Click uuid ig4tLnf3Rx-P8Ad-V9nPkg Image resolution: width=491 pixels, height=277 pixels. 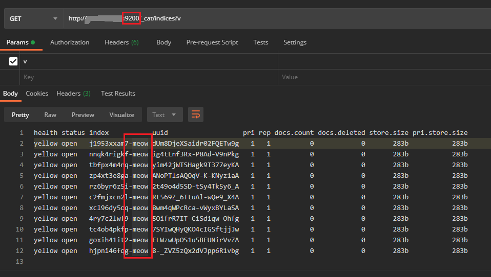(x=196, y=154)
